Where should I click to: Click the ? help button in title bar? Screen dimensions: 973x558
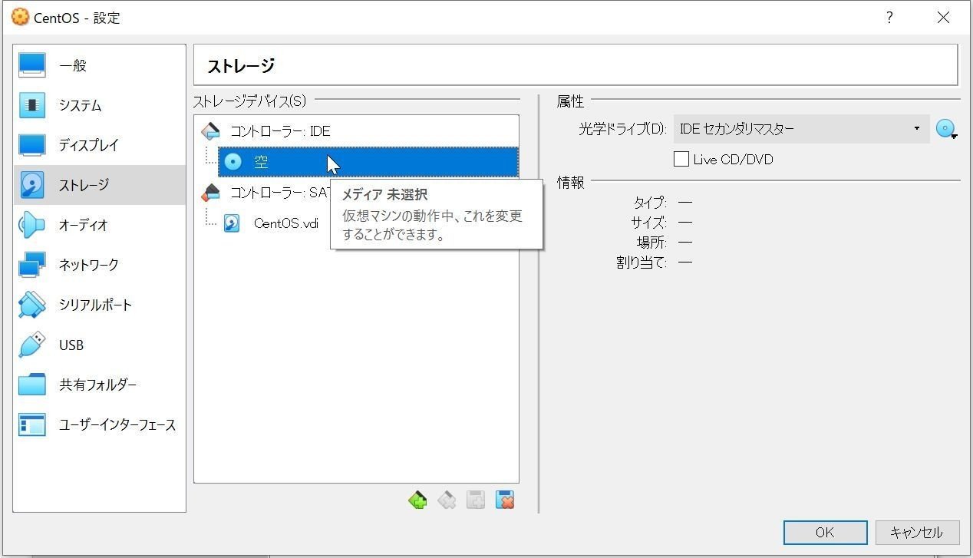889,18
